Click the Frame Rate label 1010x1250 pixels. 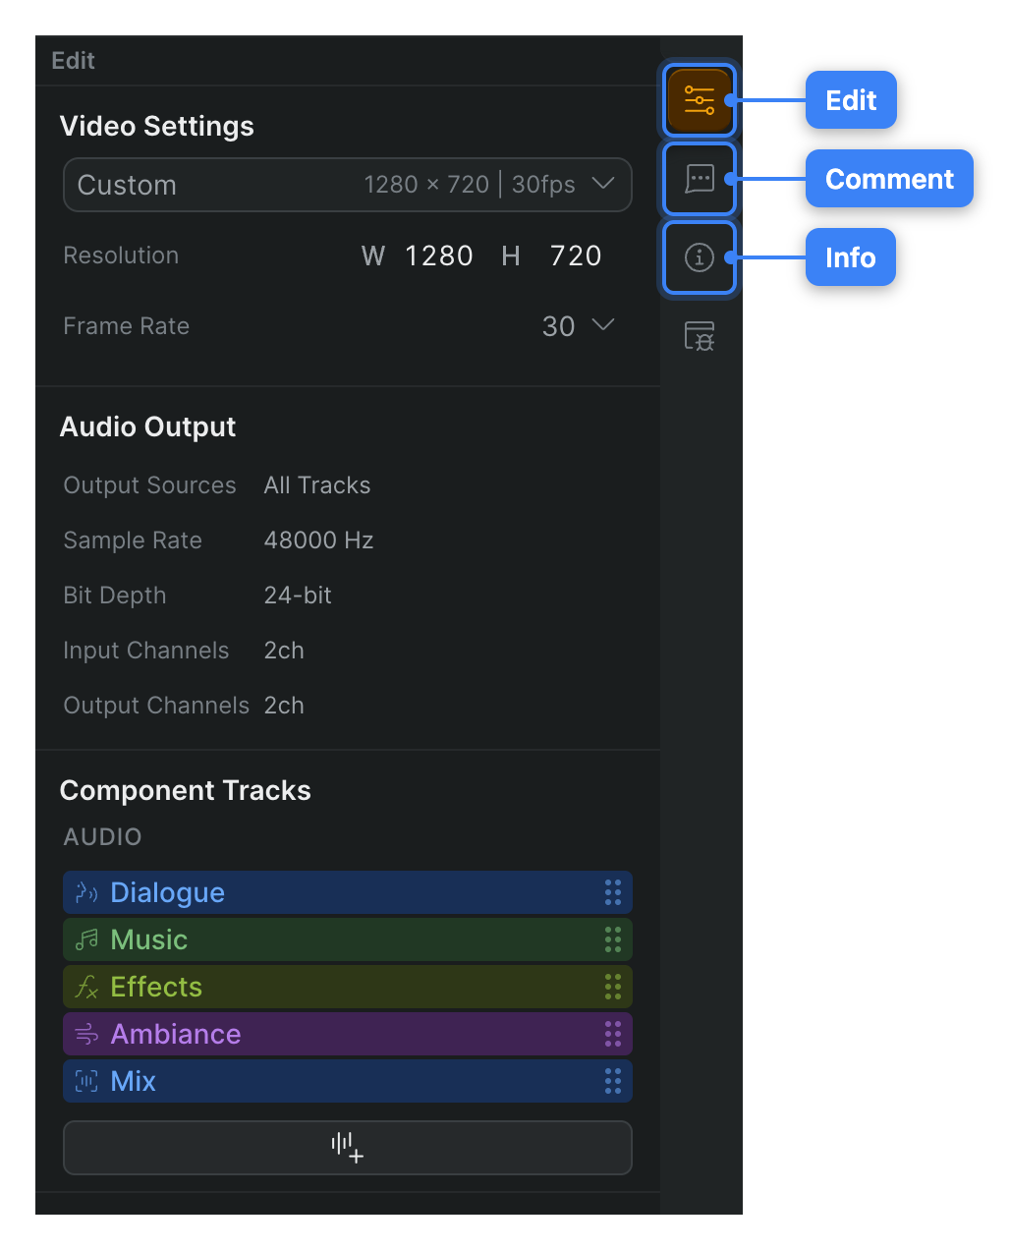(127, 326)
